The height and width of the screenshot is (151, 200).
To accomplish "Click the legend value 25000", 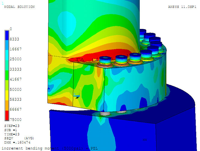I will coord(16,59).
